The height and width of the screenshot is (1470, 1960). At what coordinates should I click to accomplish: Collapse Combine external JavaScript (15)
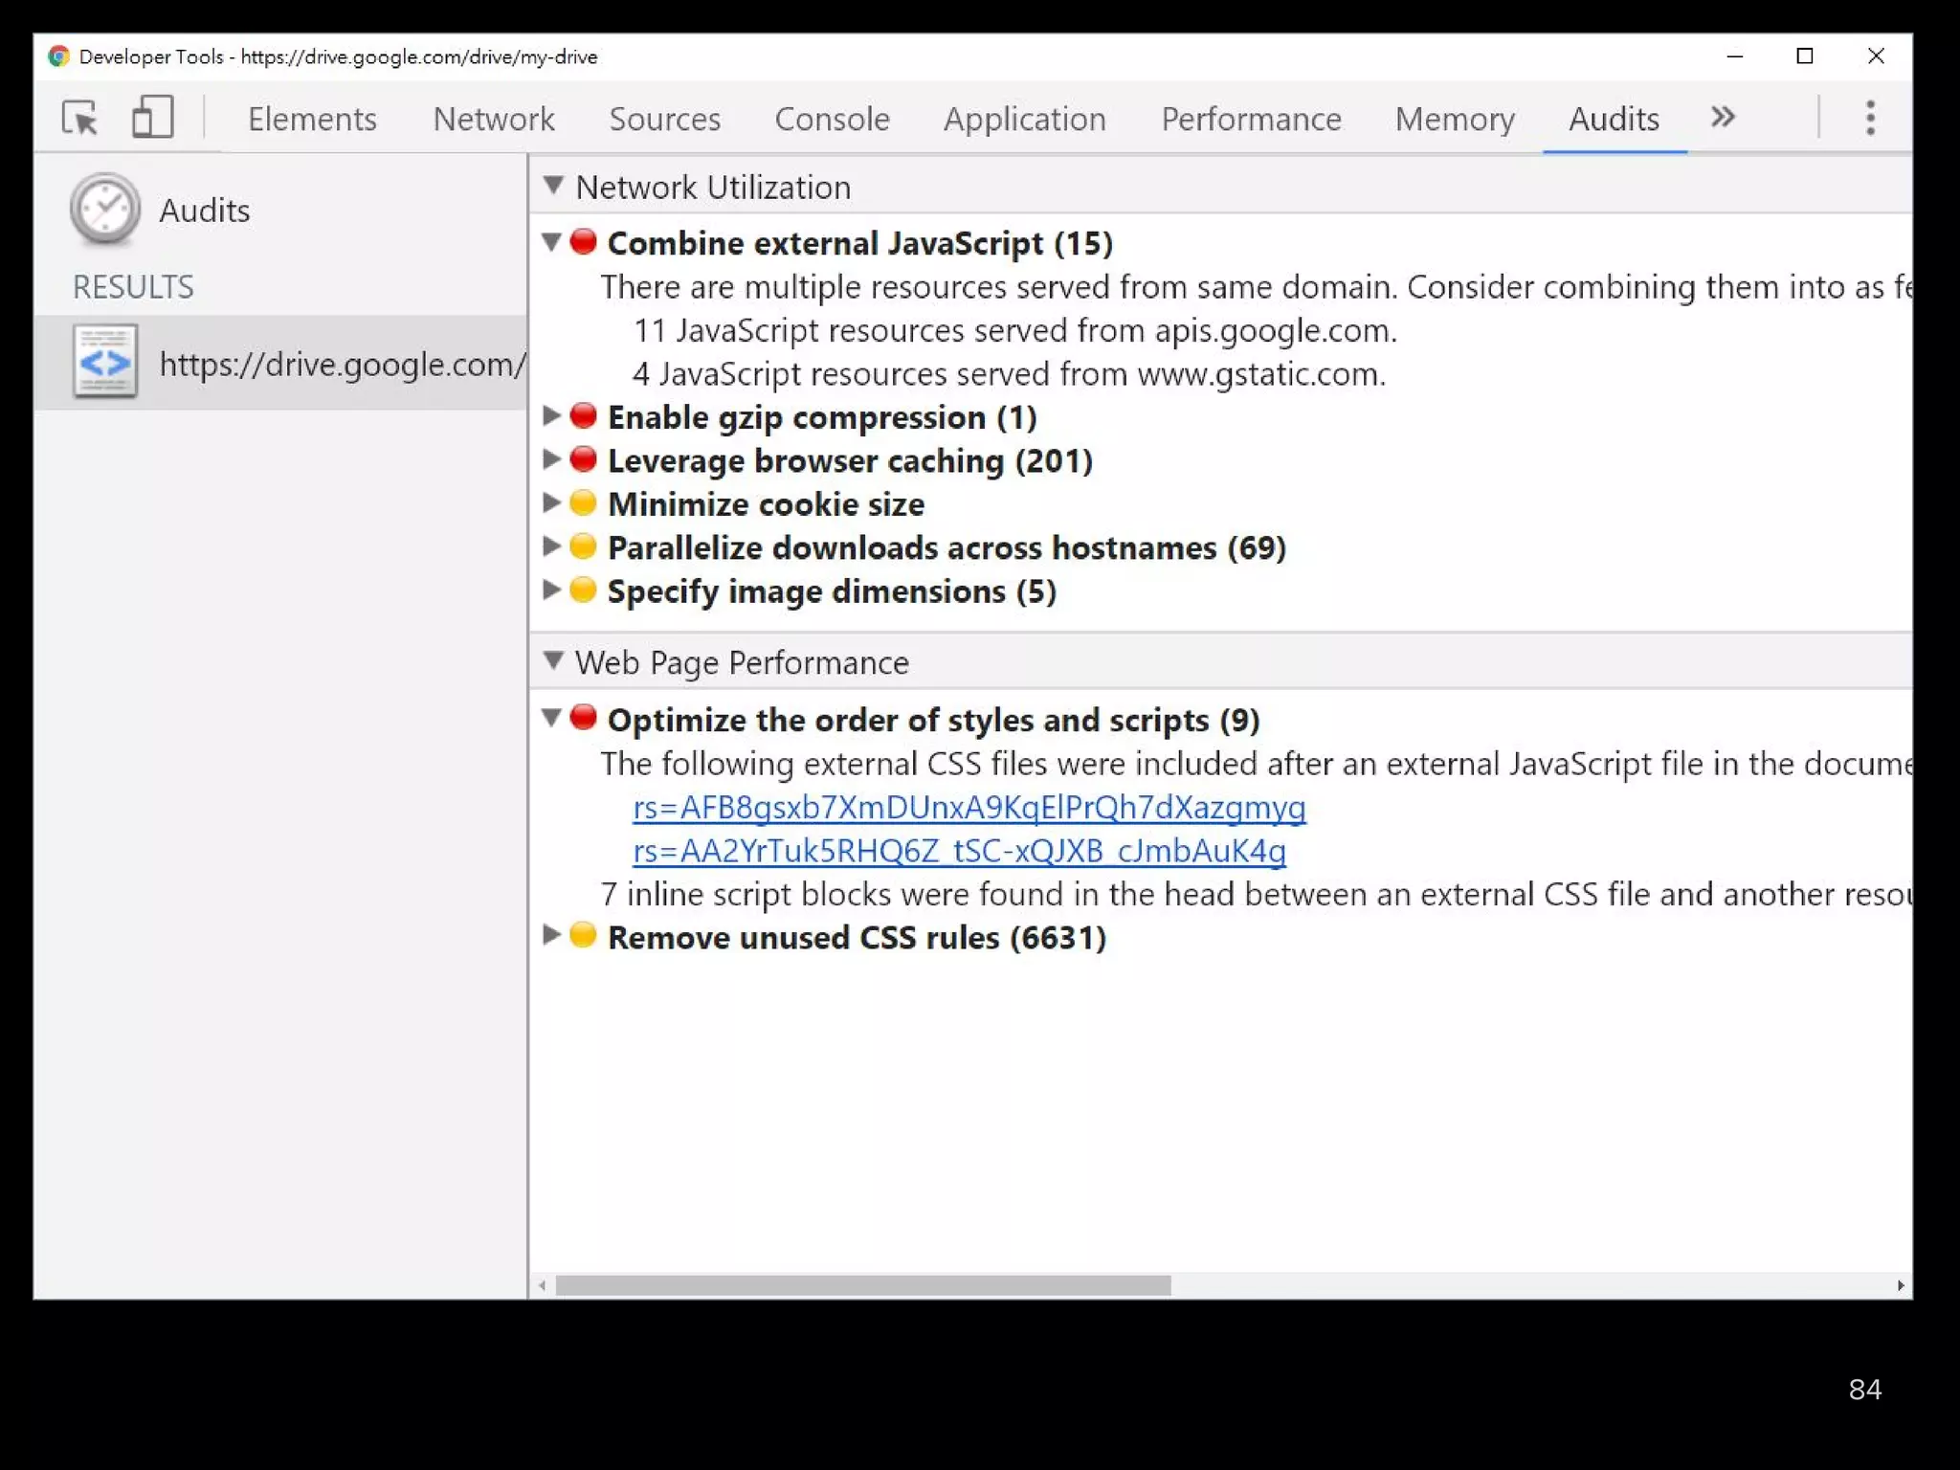coord(551,243)
